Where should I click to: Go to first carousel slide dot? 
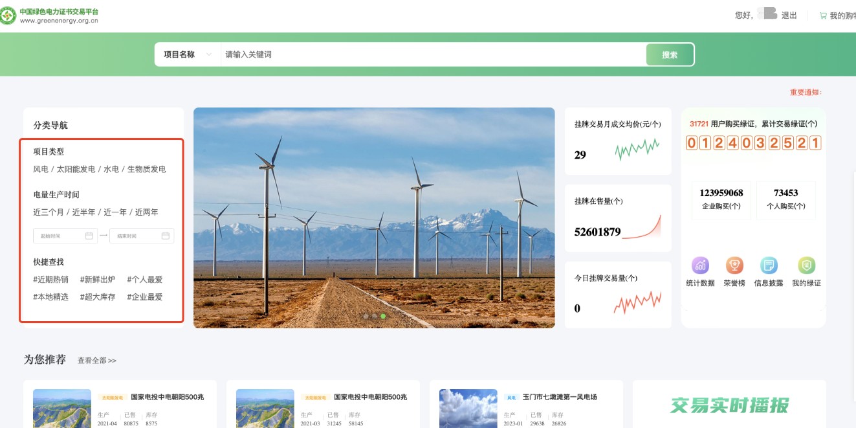tap(366, 316)
